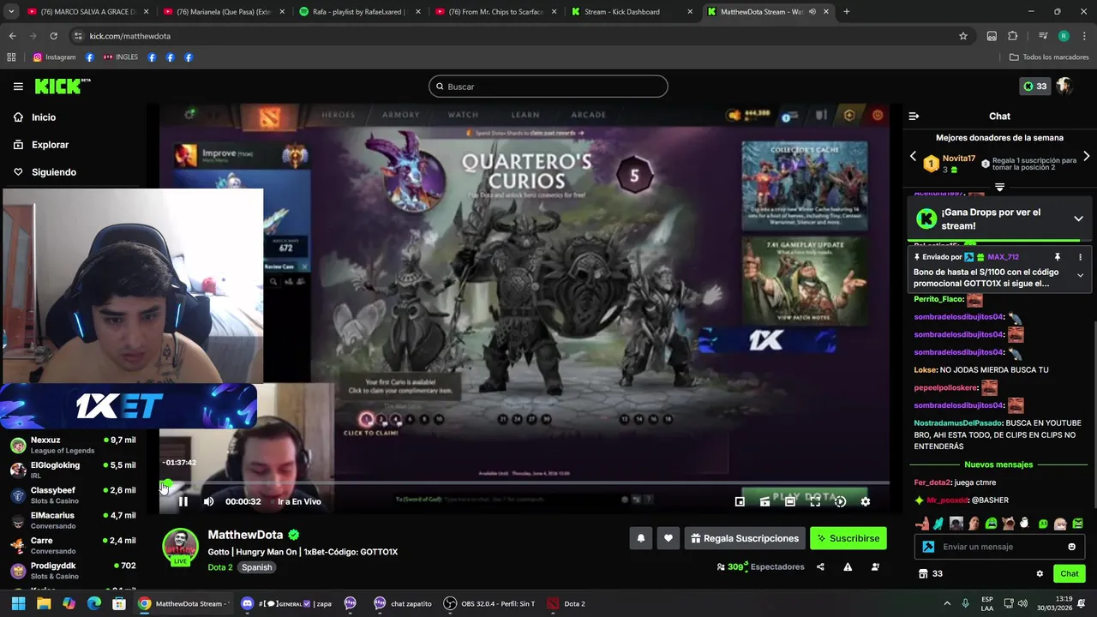This screenshot has height=617, width=1097.
Task: Click the green Suscribirse button
Action: pyautogui.click(x=848, y=538)
